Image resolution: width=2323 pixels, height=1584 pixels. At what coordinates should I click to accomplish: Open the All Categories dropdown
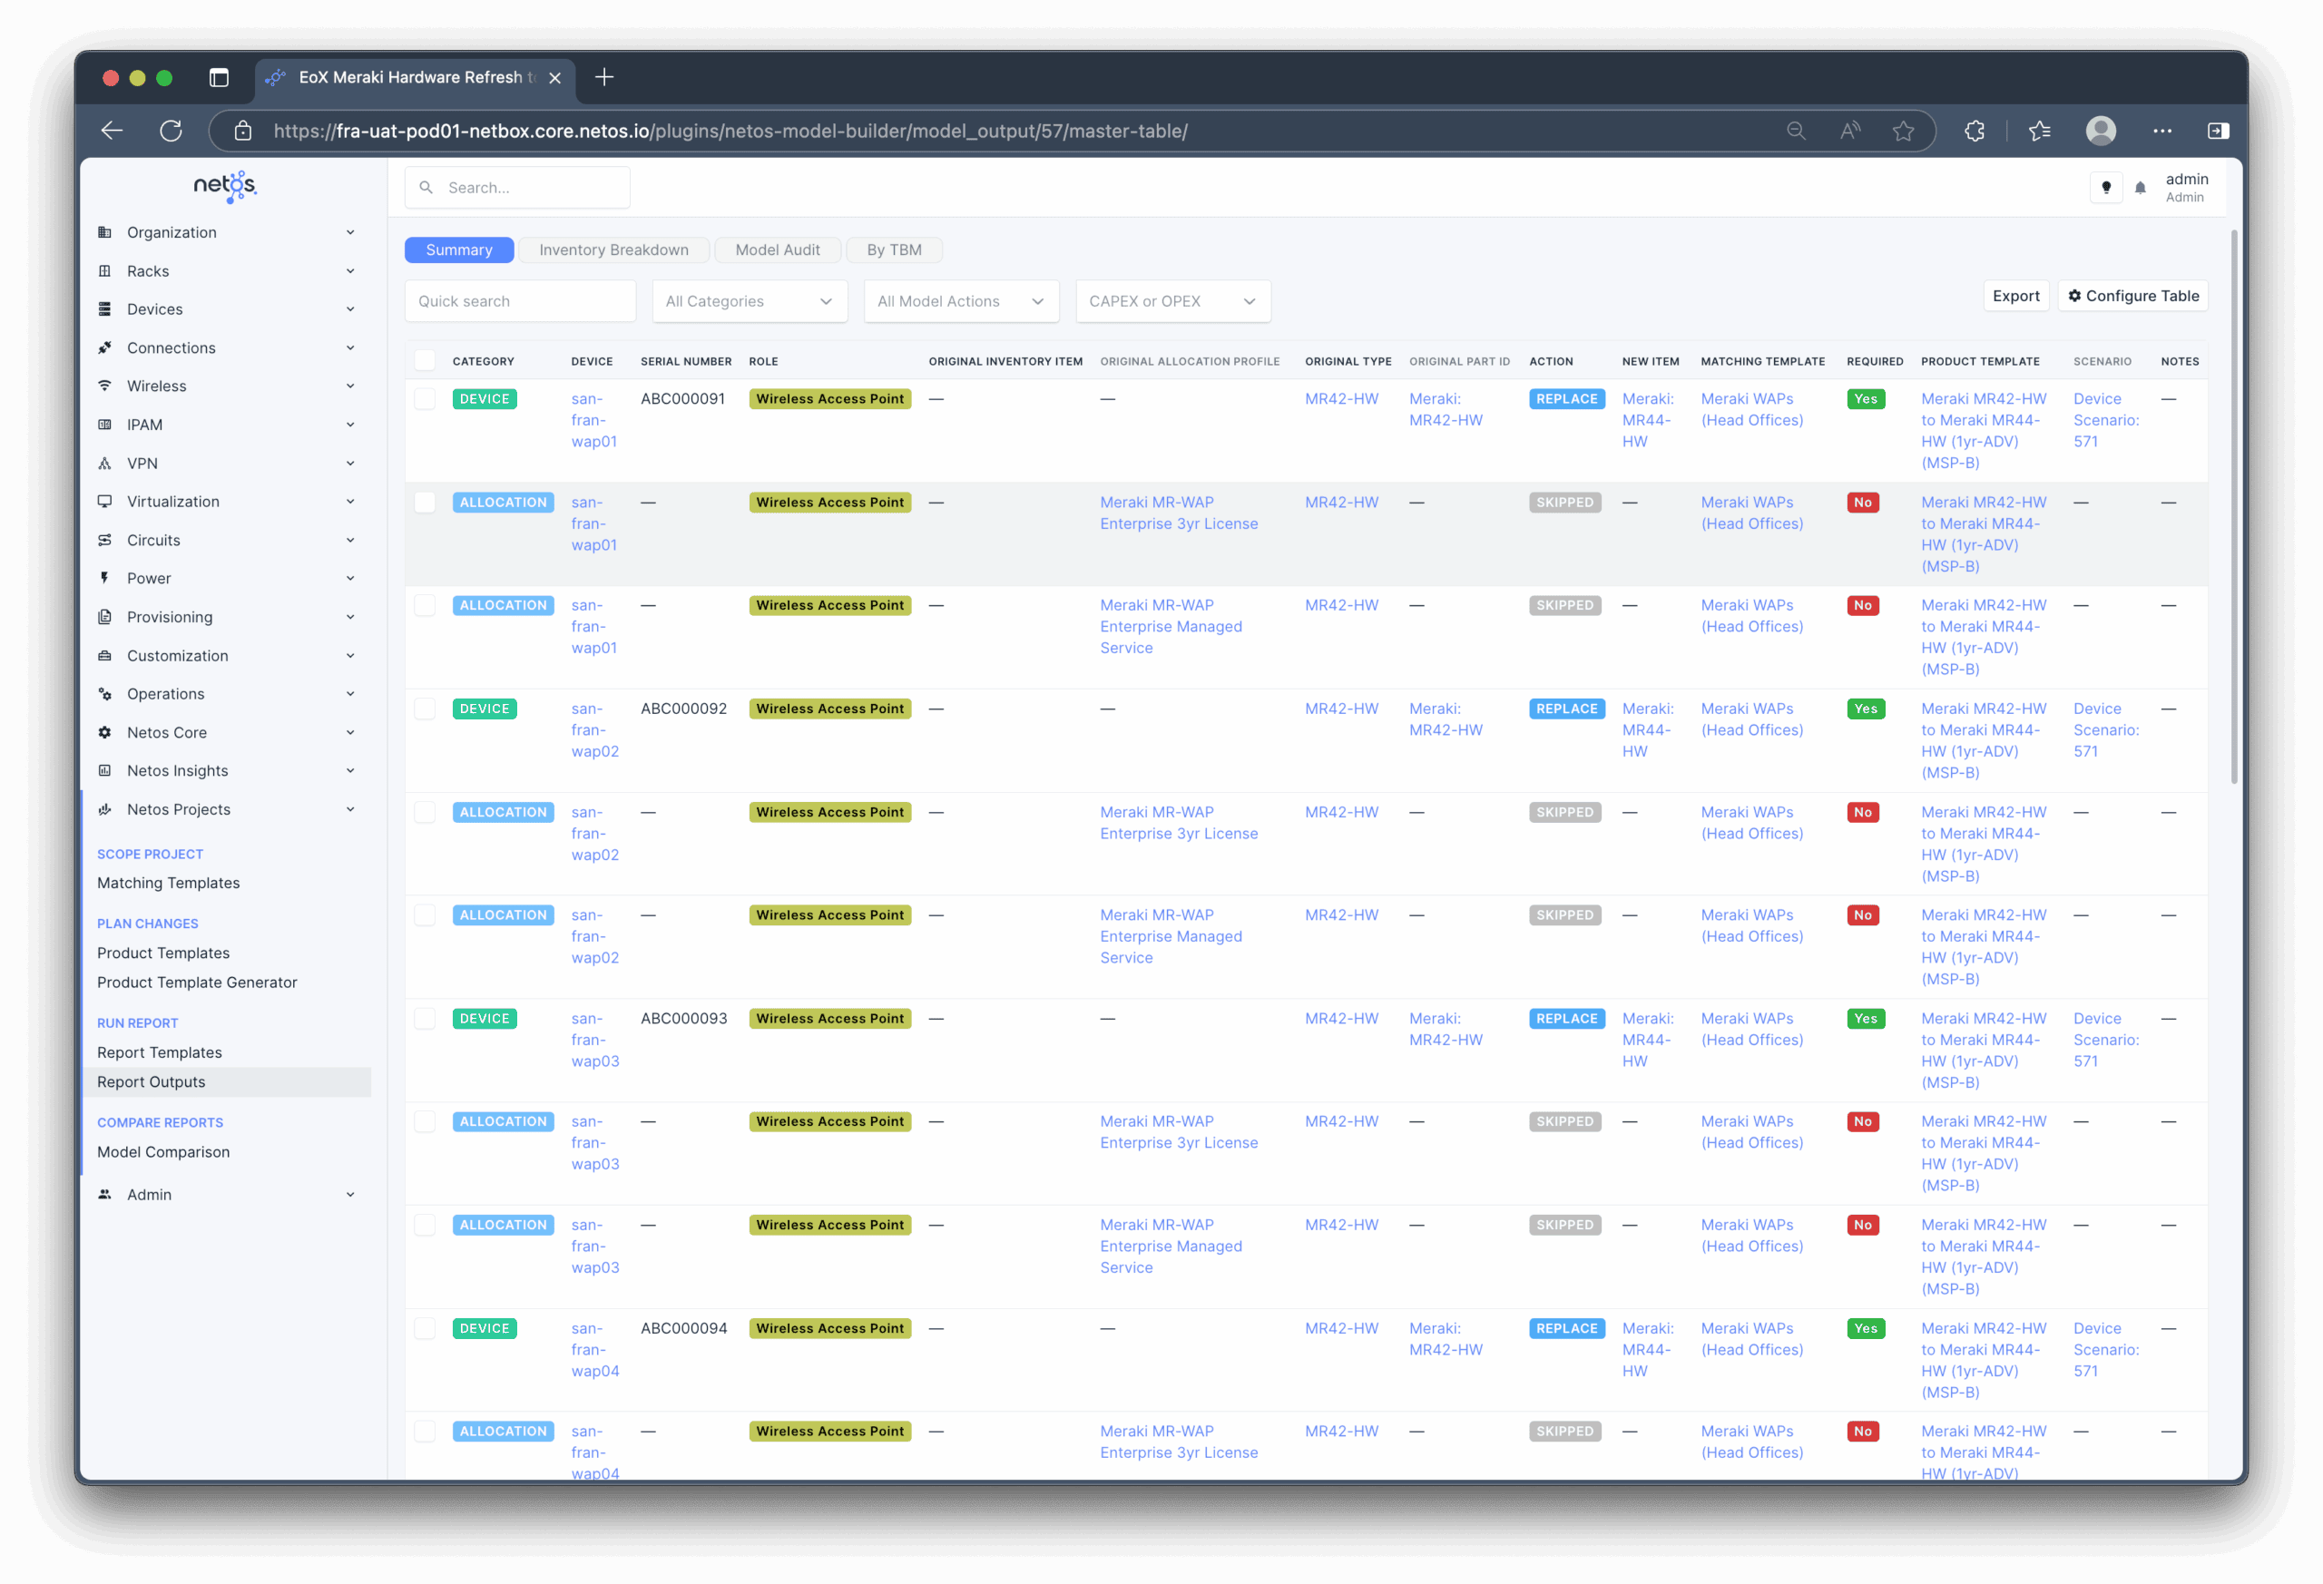tap(750, 301)
